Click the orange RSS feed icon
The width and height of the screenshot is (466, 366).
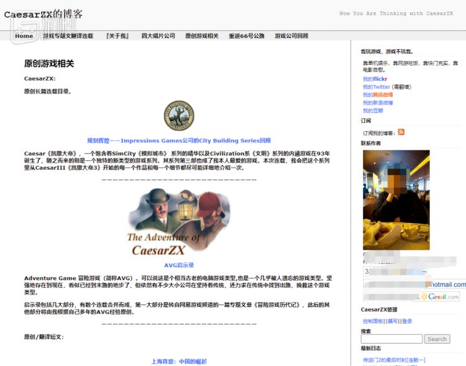point(401,132)
